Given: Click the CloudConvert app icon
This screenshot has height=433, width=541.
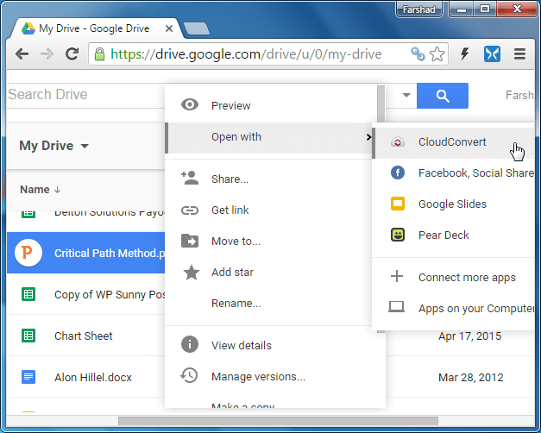Looking at the screenshot, I should 398,141.
